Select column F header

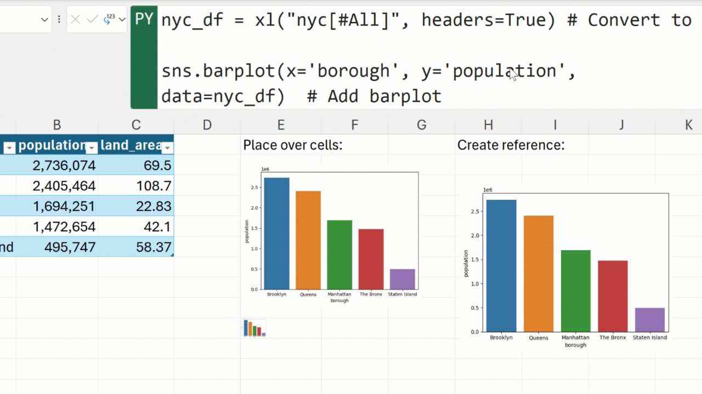pos(354,125)
